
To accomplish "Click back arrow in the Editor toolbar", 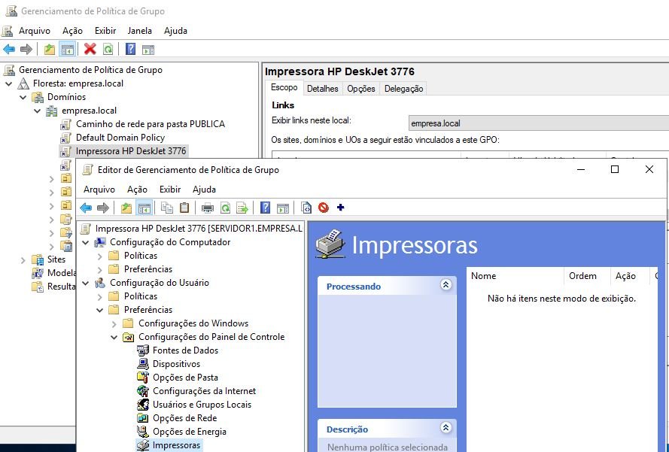I will 86,208.
